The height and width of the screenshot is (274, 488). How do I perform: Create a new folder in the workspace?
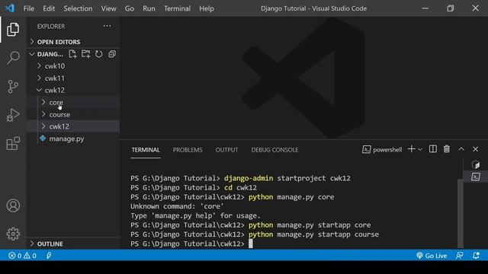coord(85,54)
